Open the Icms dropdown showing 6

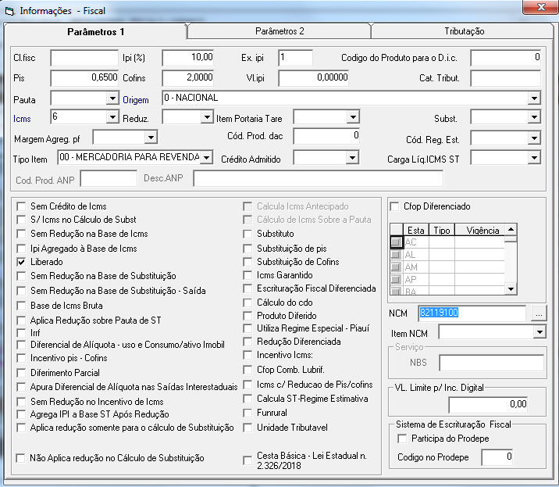click(x=112, y=116)
